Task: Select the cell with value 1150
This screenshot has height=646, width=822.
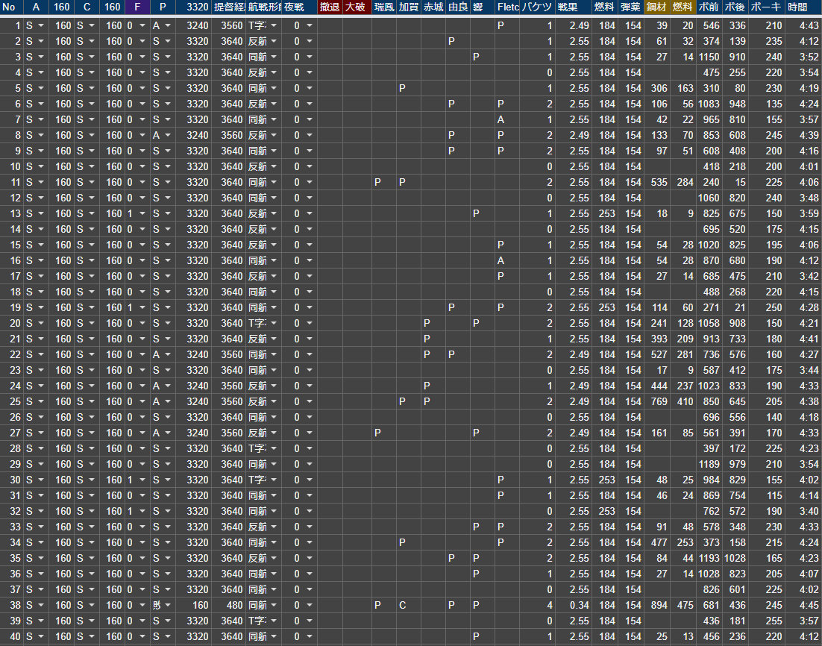Action: [x=709, y=57]
